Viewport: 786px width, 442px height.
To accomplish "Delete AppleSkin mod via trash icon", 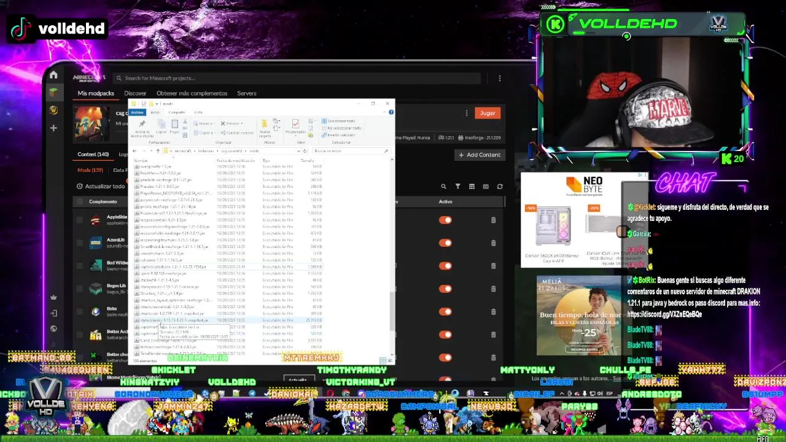I will (493, 220).
